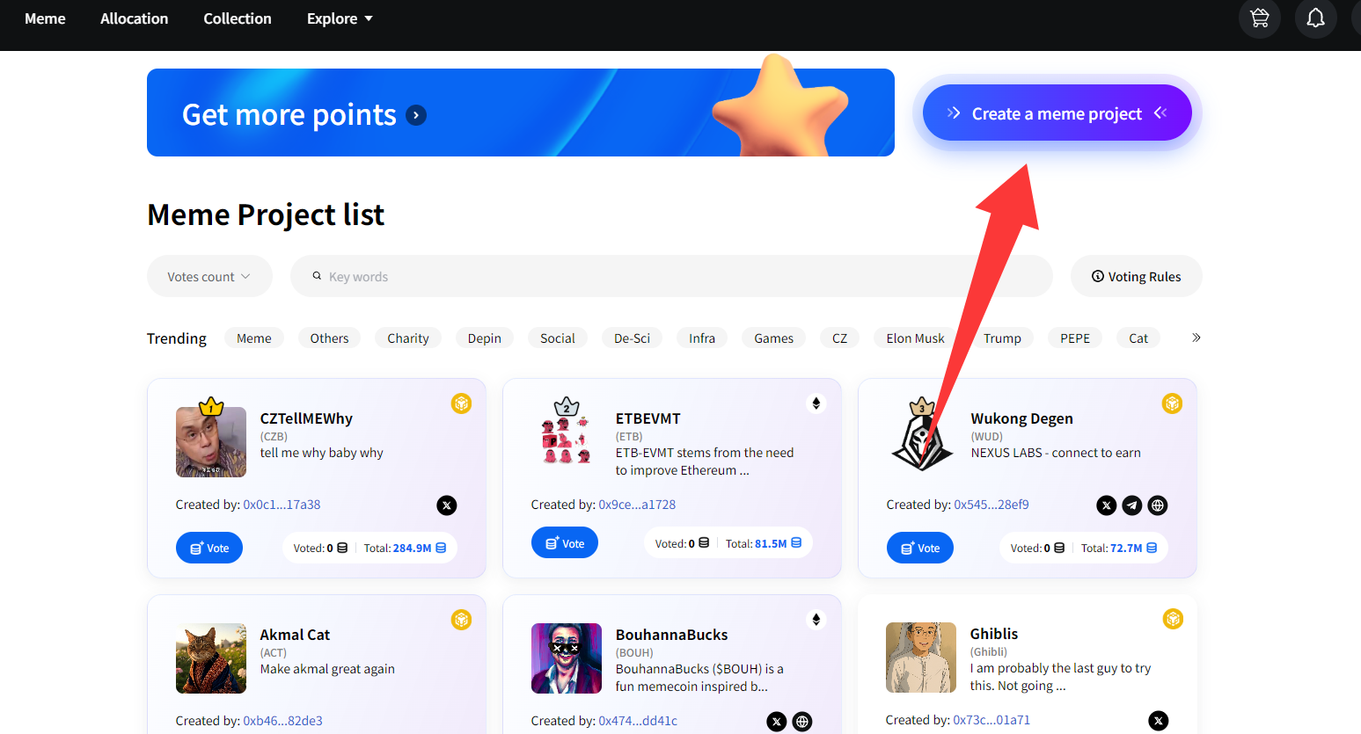Click Create a meme project button
This screenshot has height=734, width=1361.
(1057, 113)
